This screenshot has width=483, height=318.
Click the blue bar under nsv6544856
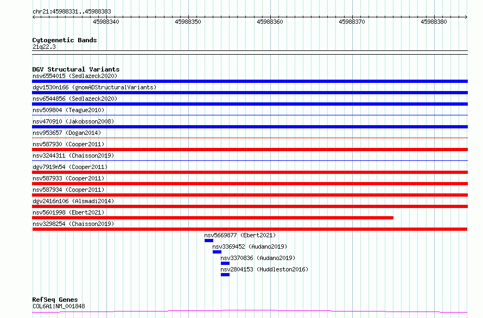(x=250, y=104)
